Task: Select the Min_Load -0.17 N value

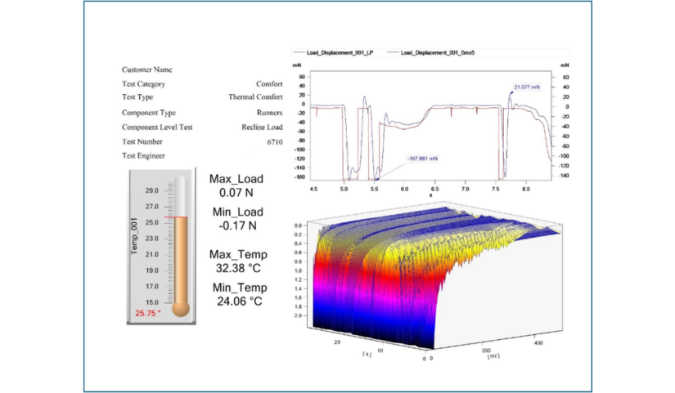Action: pos(237,226)
